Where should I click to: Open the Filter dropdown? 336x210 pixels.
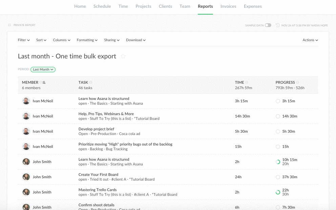pos(24,40)
